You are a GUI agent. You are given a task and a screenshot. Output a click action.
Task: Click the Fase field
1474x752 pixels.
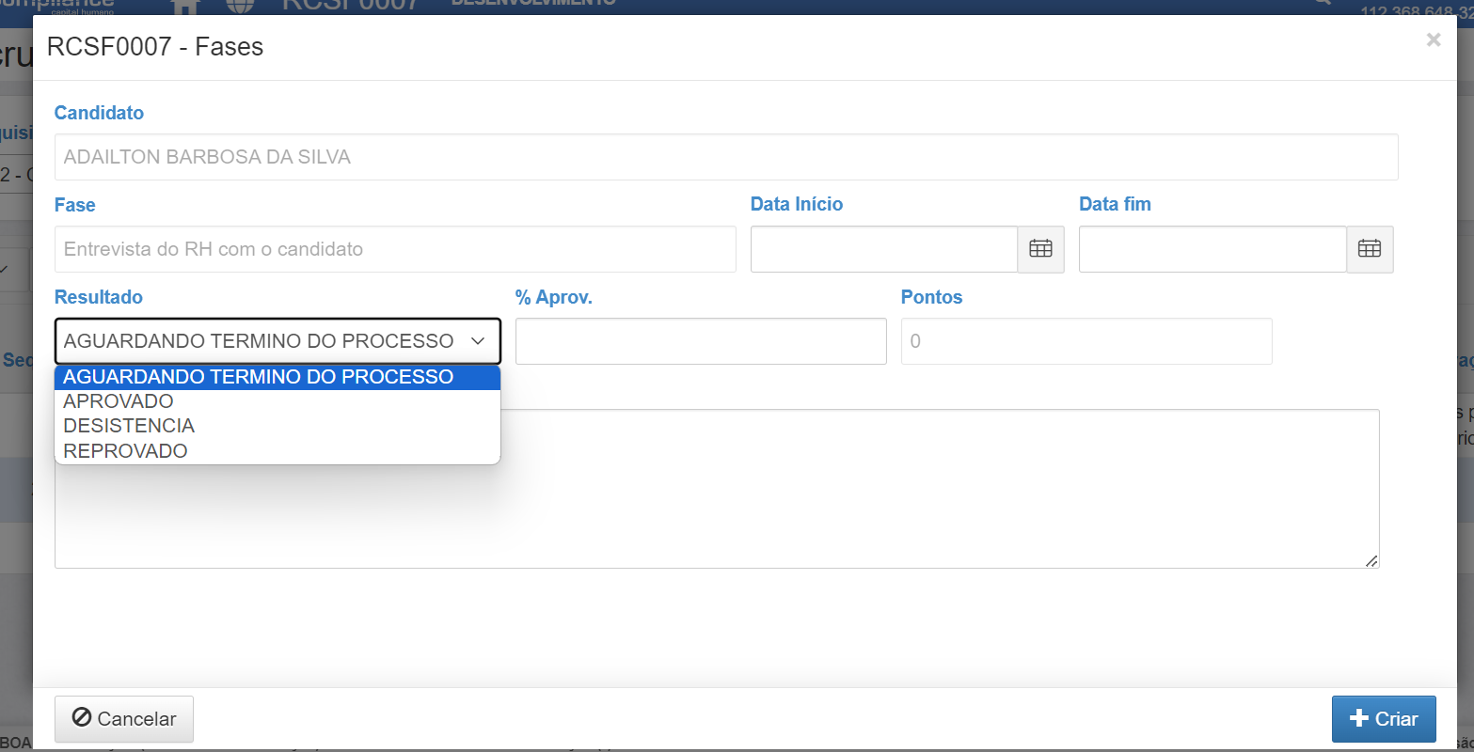pos(395,249)
